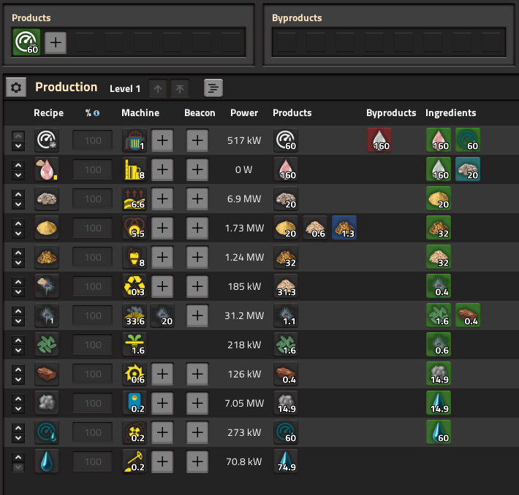The width and height of the screenshot is (519, 495).
Task: Click gas ingredient showing 14.9 in 126 kW row
Action: pos(439,374)
